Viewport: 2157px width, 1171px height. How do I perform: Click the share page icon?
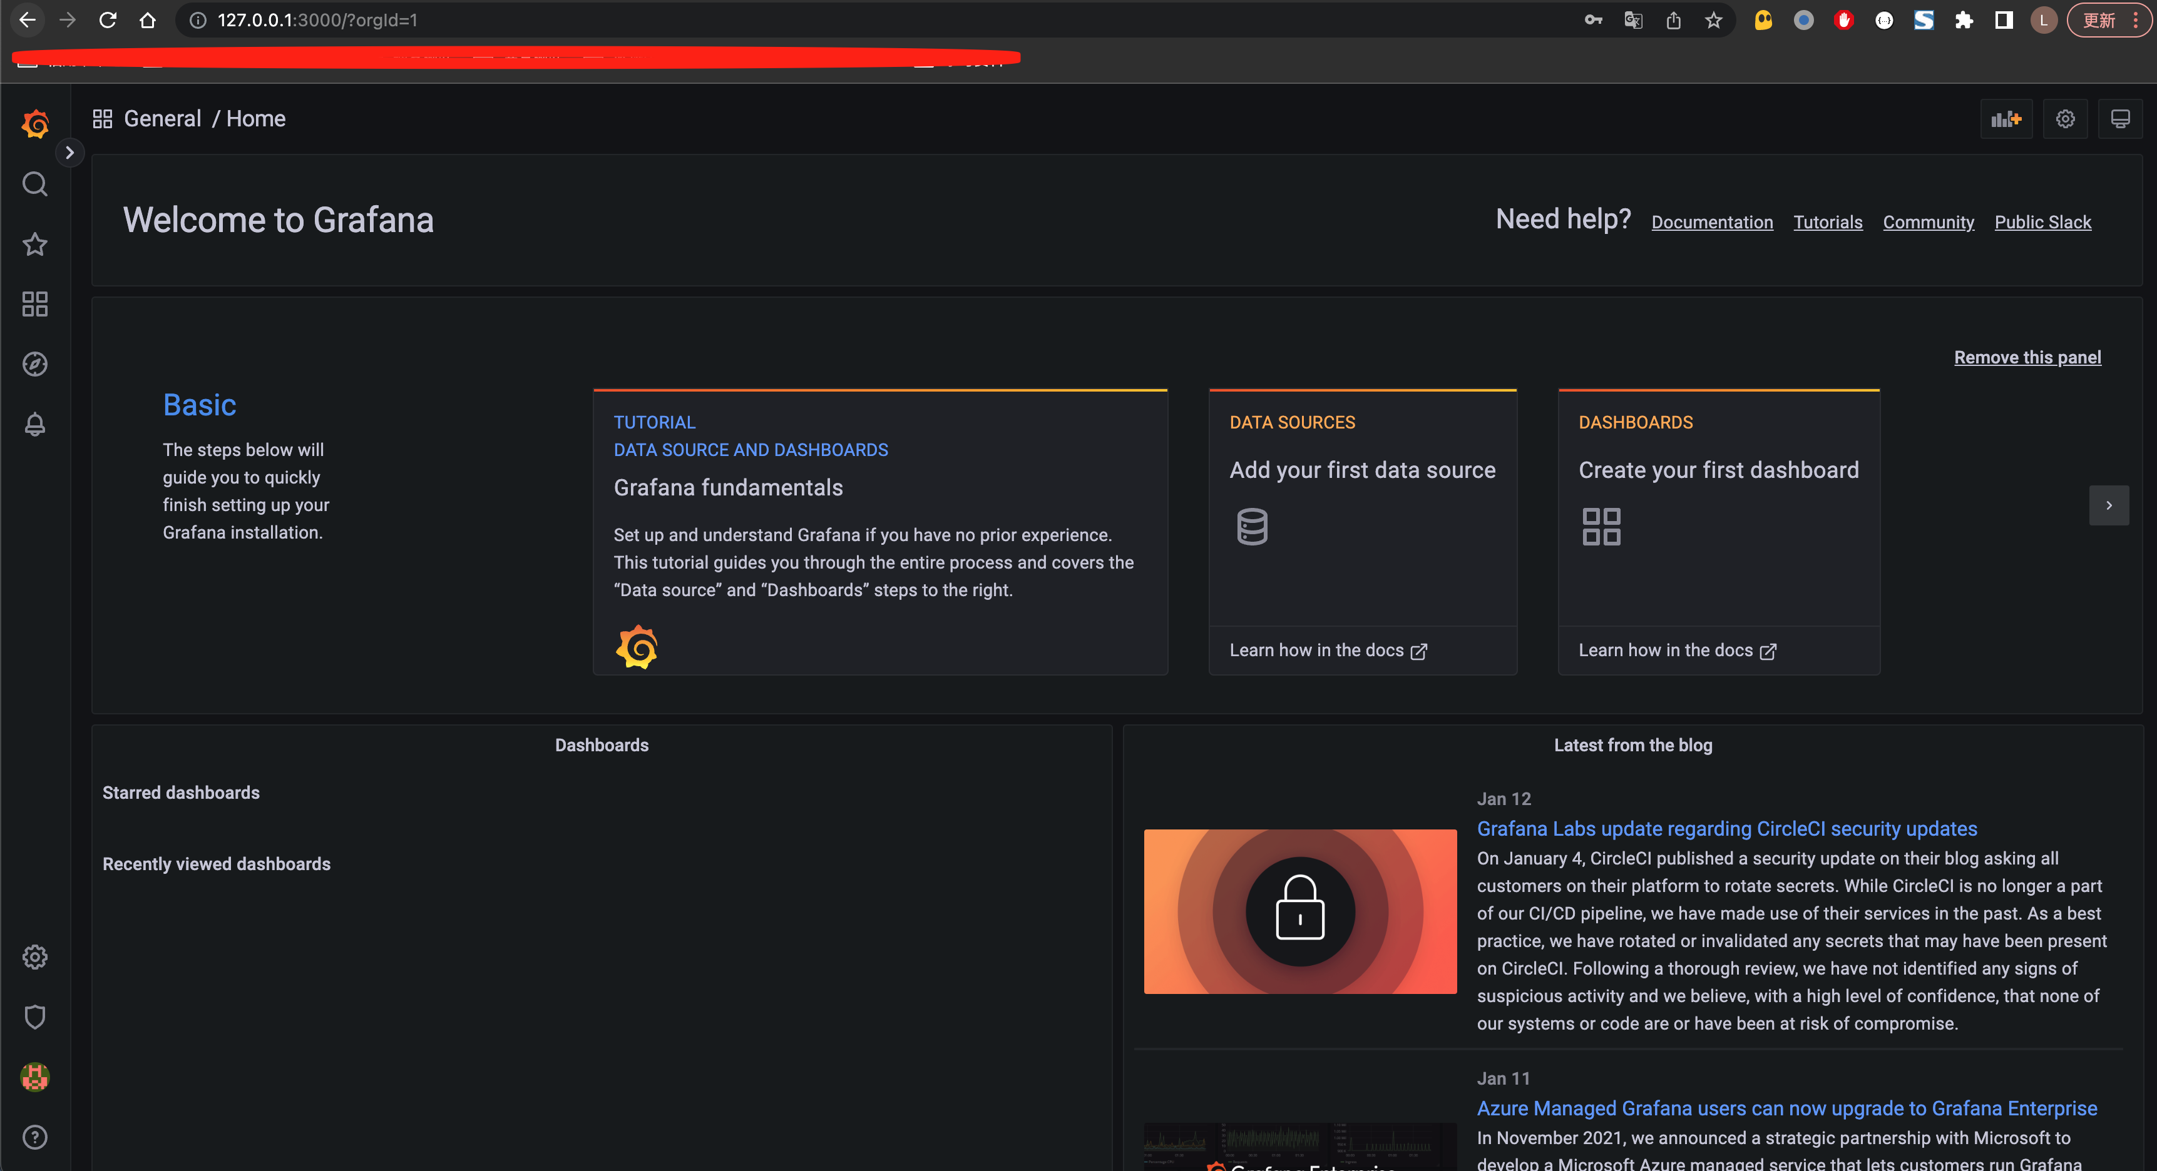pyautogui.click(x=1673, y=20)
